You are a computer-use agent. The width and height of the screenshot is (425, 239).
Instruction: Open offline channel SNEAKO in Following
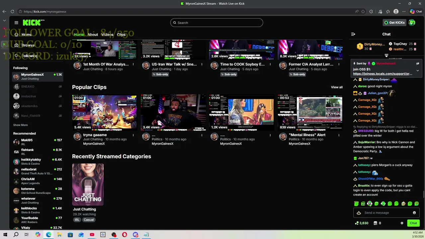pyautogui.click(x=38, y=87)
